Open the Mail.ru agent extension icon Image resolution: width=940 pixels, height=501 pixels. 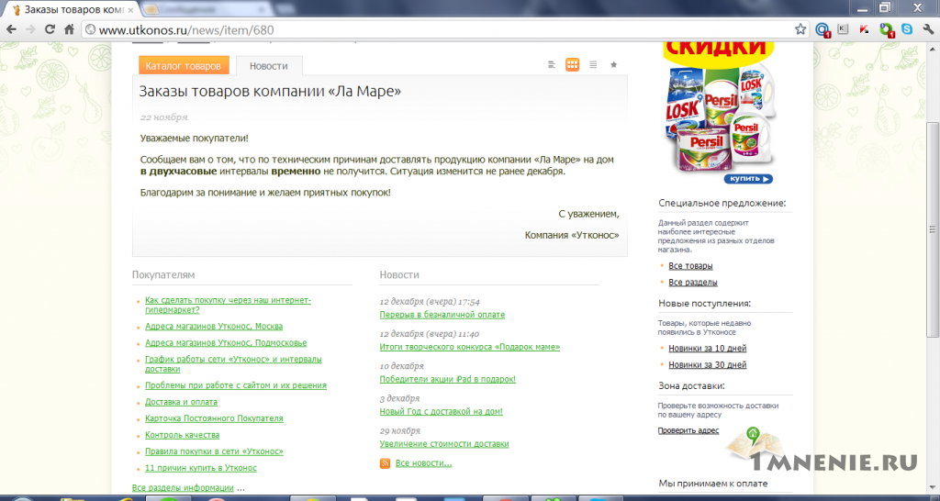822,29
